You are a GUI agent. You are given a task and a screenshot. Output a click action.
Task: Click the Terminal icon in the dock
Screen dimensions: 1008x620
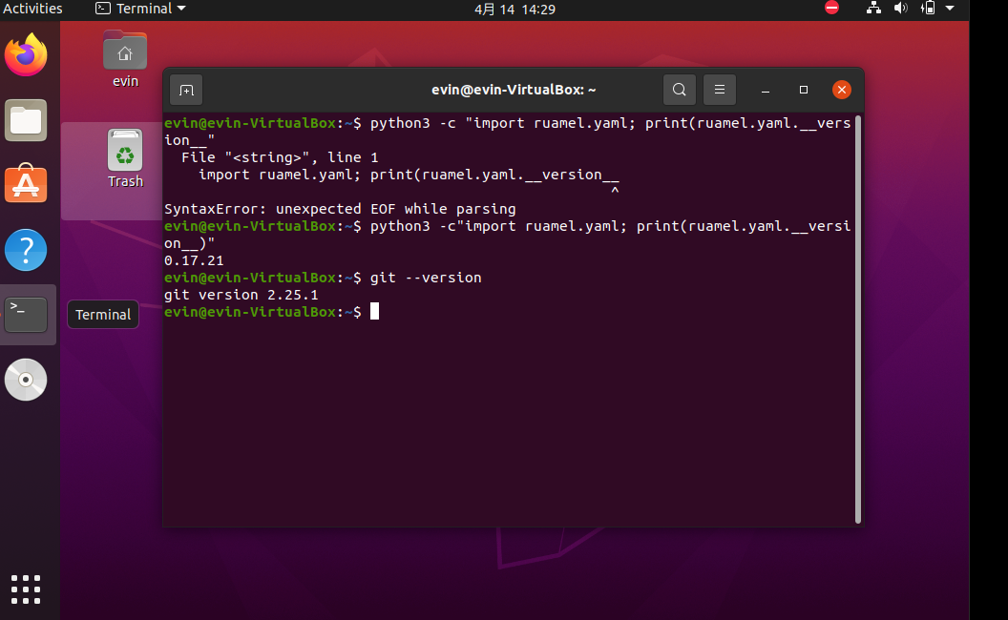(26, 314)
